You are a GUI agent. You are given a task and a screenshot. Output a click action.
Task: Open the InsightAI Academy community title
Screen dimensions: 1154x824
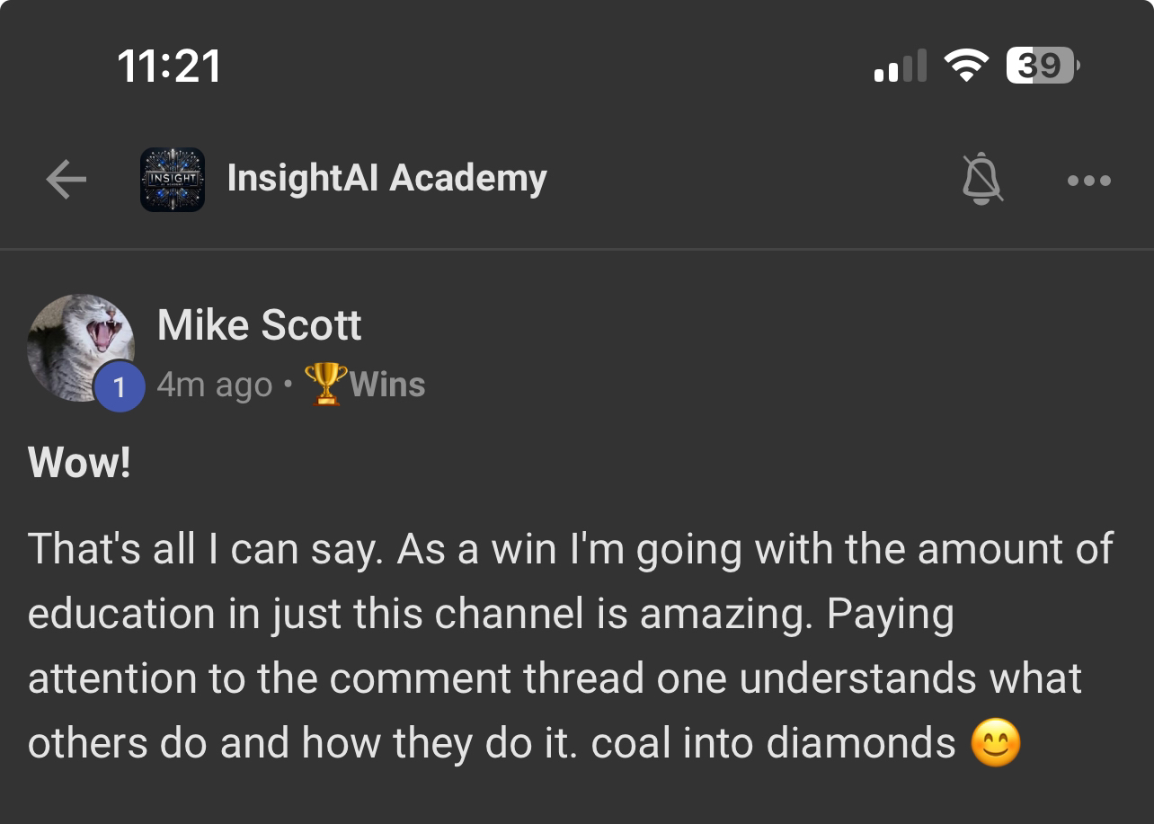[x=386, y=178]
